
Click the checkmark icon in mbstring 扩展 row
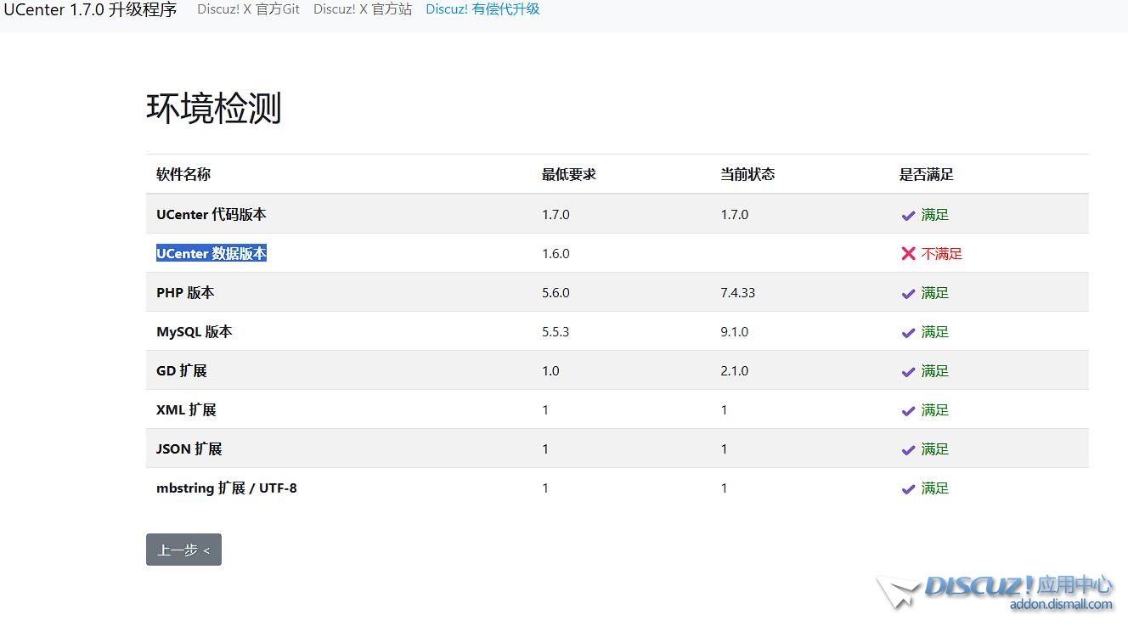click(908, 489)
